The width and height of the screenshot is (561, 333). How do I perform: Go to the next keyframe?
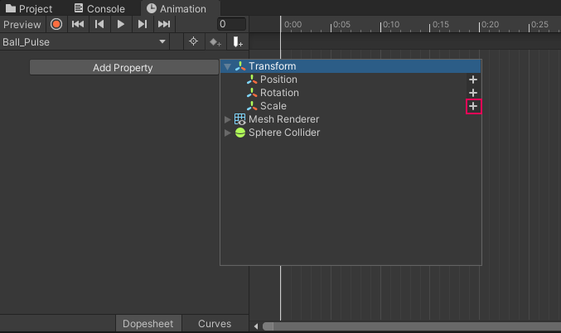point(143,24)
